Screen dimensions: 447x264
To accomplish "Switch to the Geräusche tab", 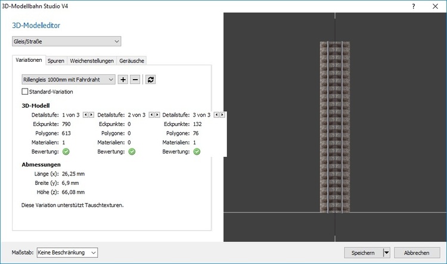I will 132,61.
